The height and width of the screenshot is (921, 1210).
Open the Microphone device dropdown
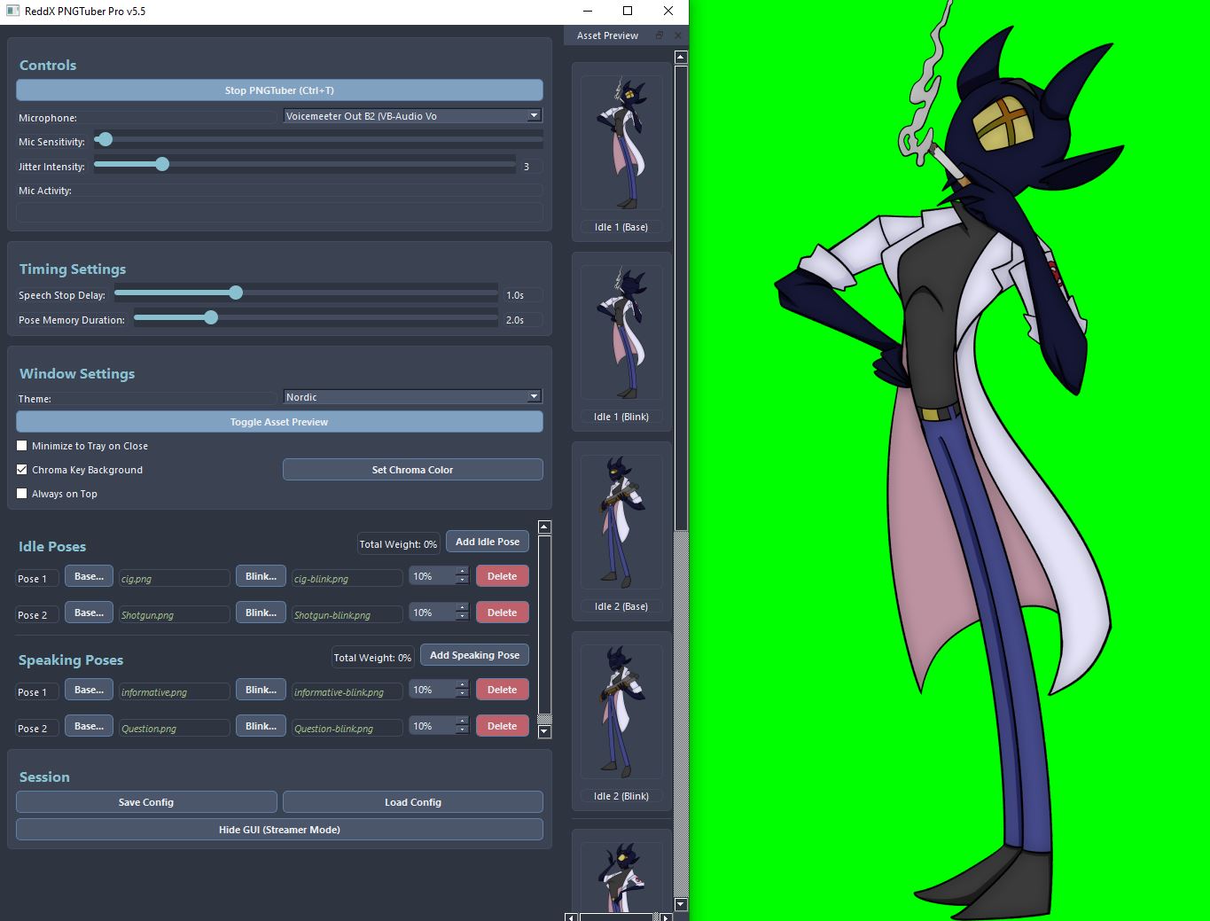click(x=412, y=116)
